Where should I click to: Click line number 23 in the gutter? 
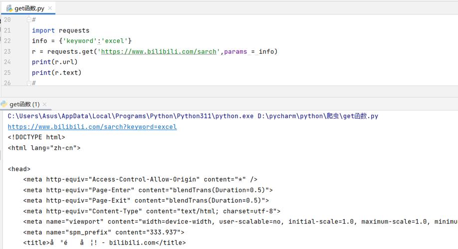pyautogui.click(x=7, y=51)
